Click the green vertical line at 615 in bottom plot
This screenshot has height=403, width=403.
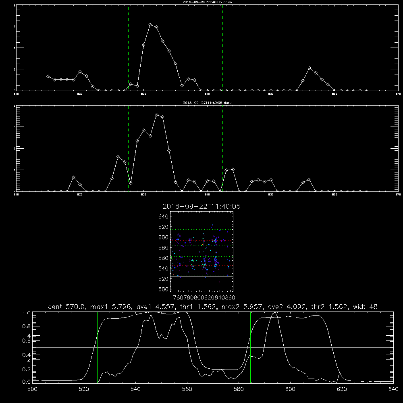pyautogui.click(x=329, y=347)
